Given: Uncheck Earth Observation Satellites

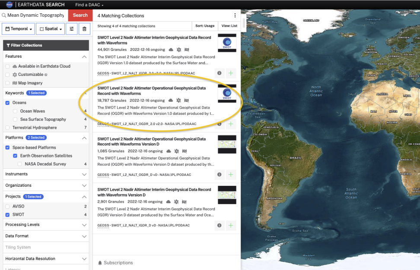Looking at the screenshot, I should [15, 156].
